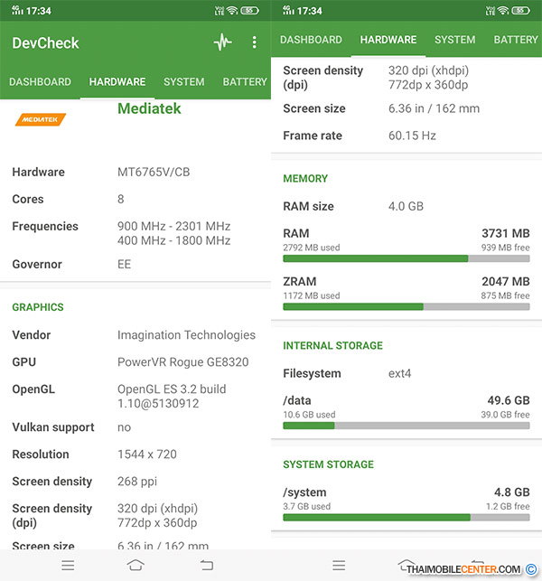Tap the /system storage usage bar
This screenshot has width=542, height=581.
[406, 518]
